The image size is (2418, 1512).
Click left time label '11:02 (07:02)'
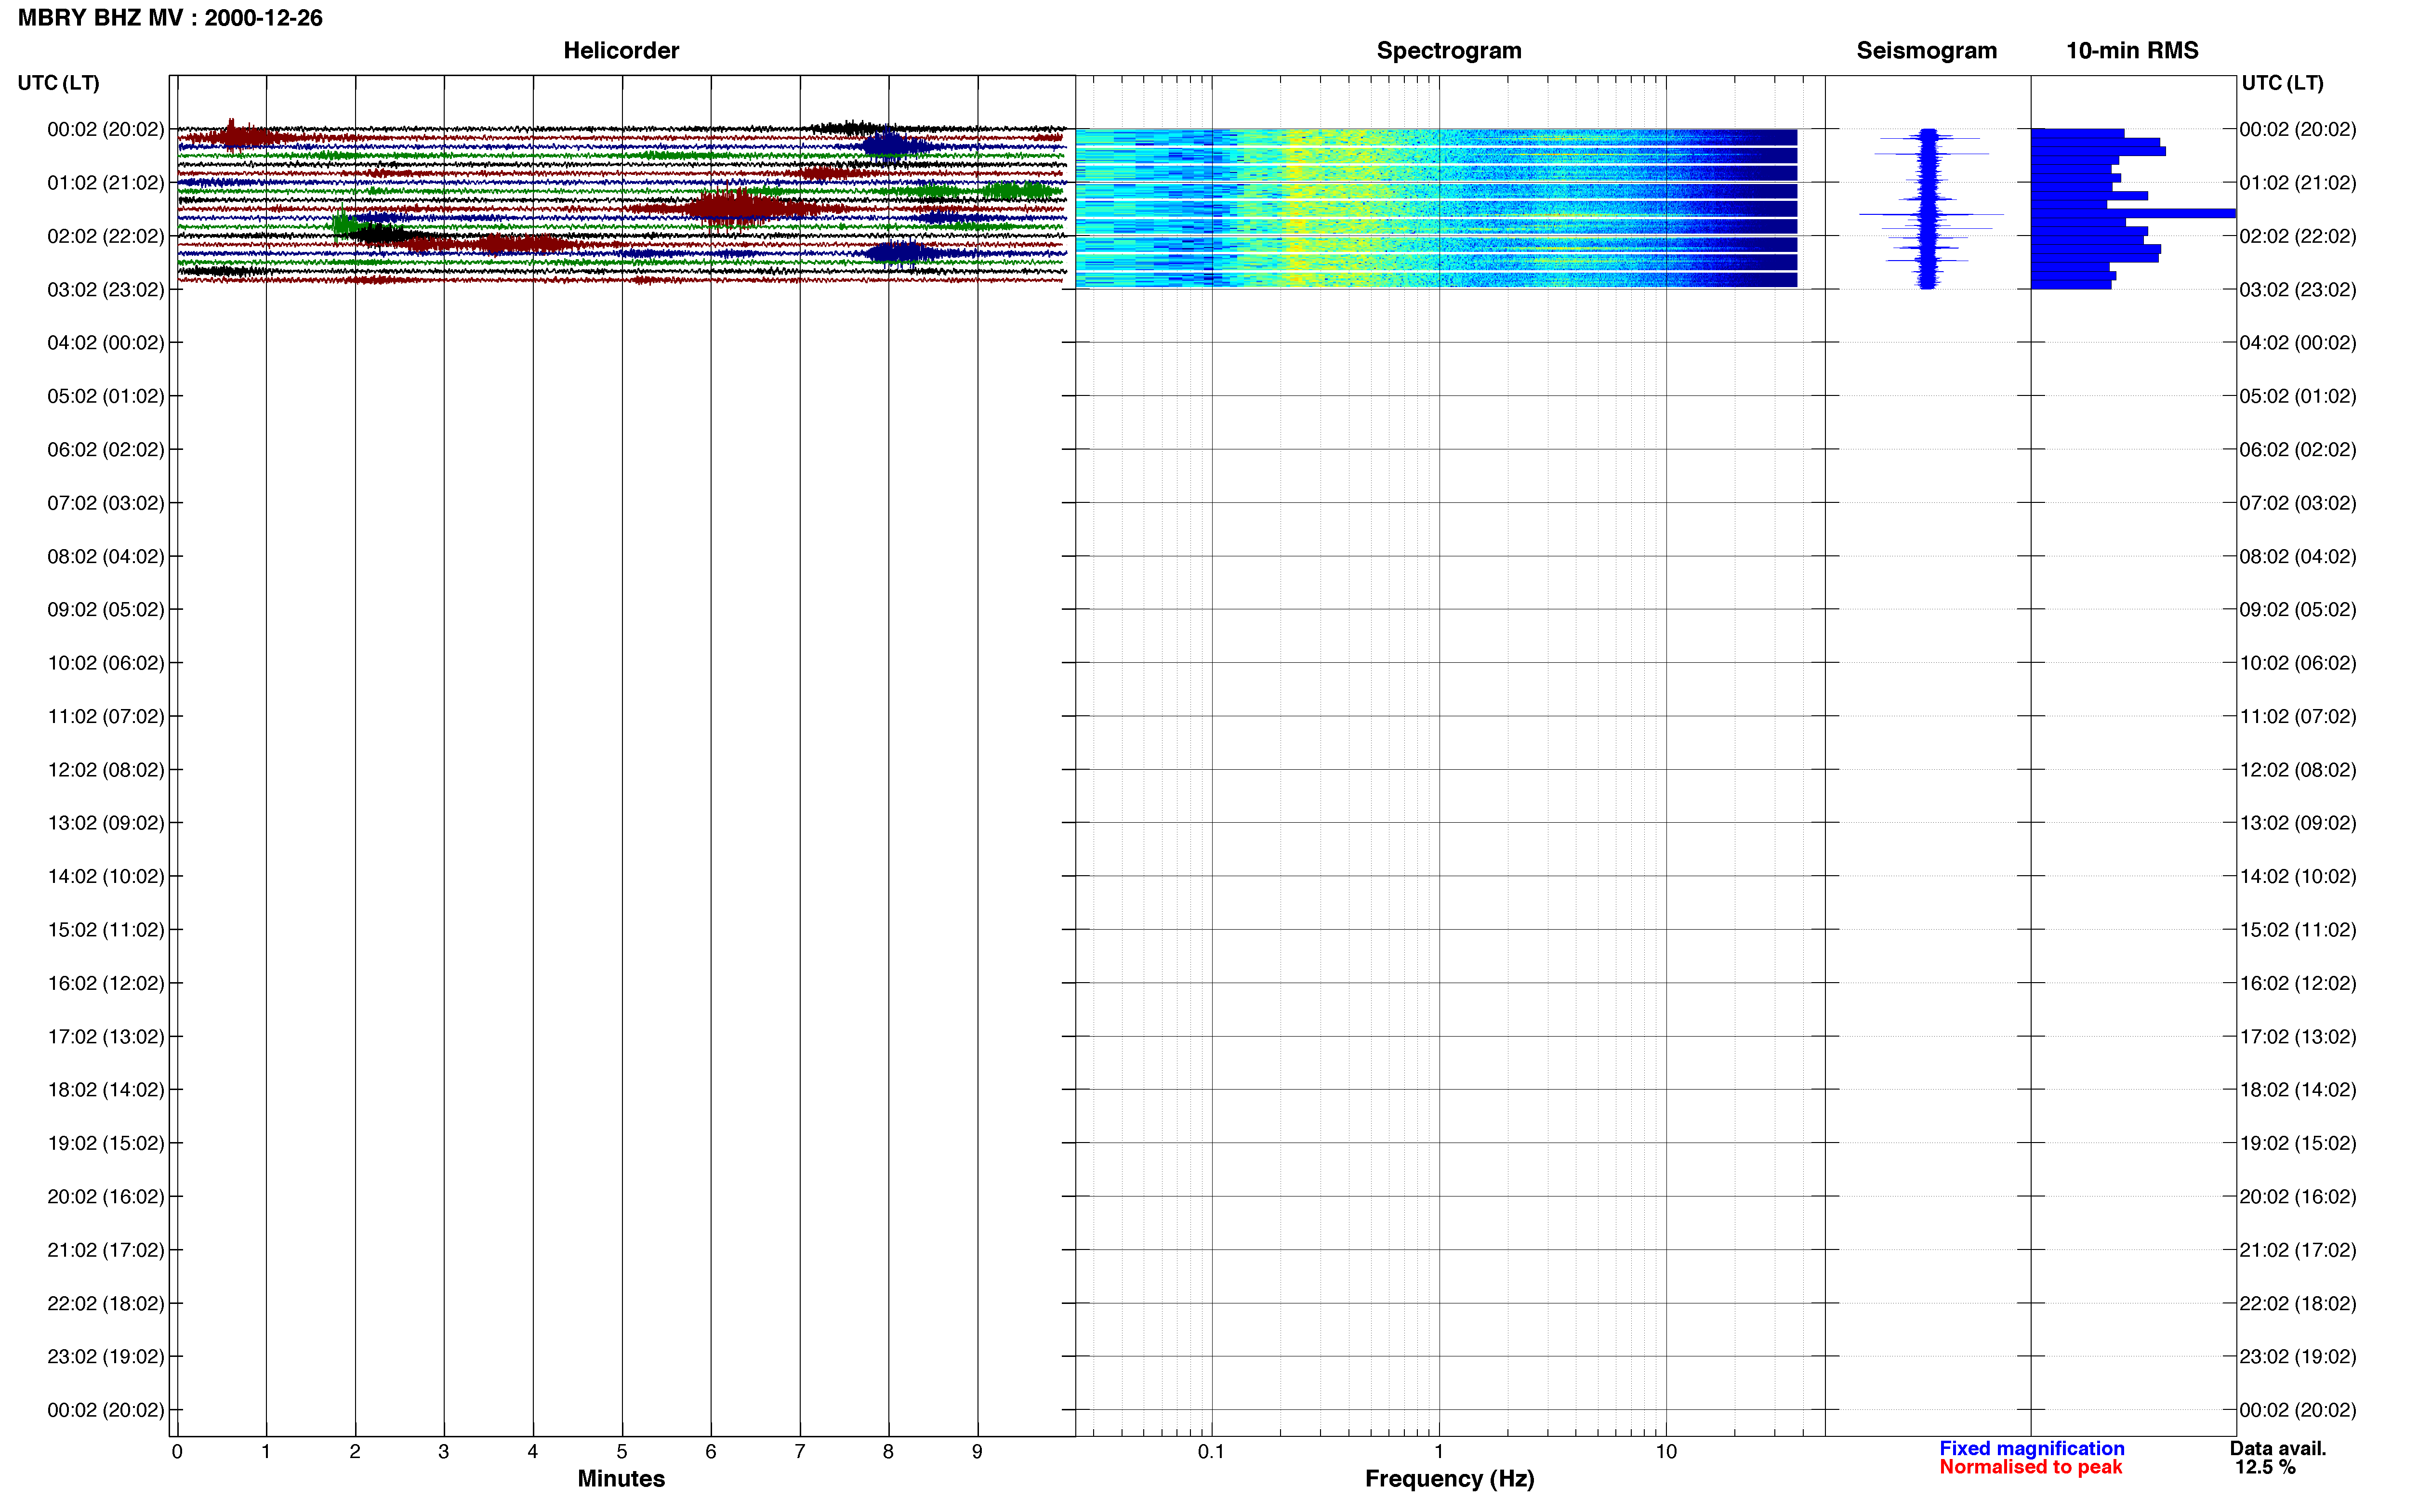(x=106, y=716)
